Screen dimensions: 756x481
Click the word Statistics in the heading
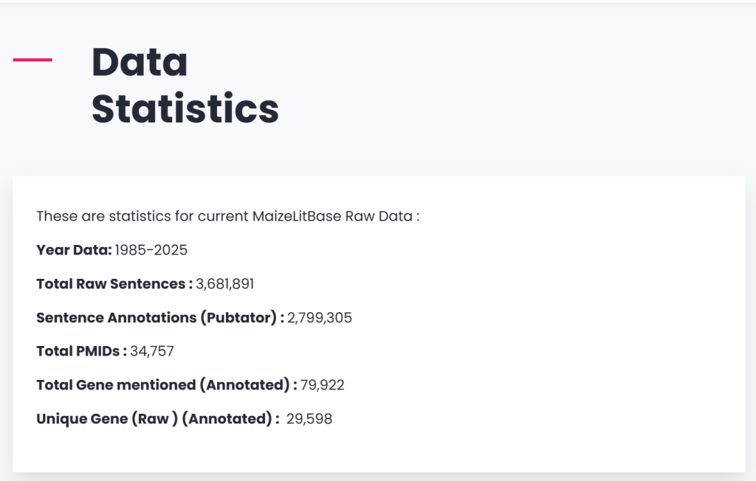tap(185, 108)
